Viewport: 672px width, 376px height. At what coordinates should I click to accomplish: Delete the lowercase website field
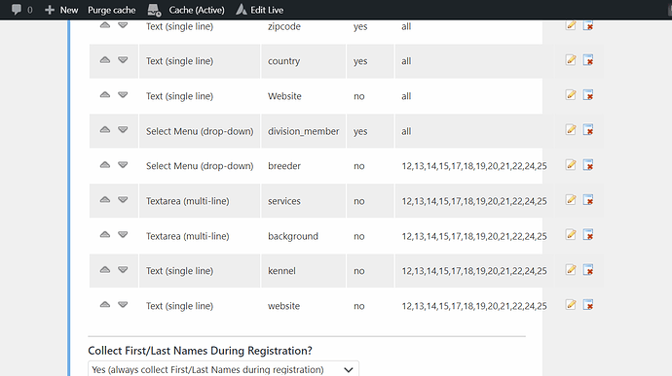(x=588, y=304)
